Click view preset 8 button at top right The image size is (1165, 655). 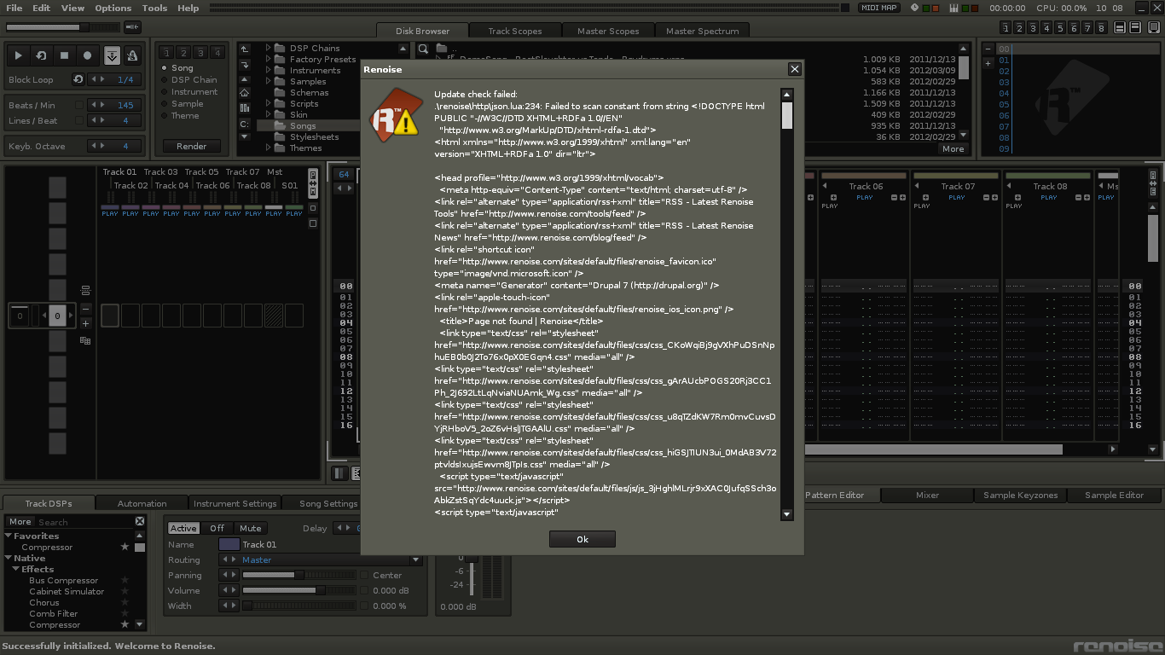tap(1102, 28)
